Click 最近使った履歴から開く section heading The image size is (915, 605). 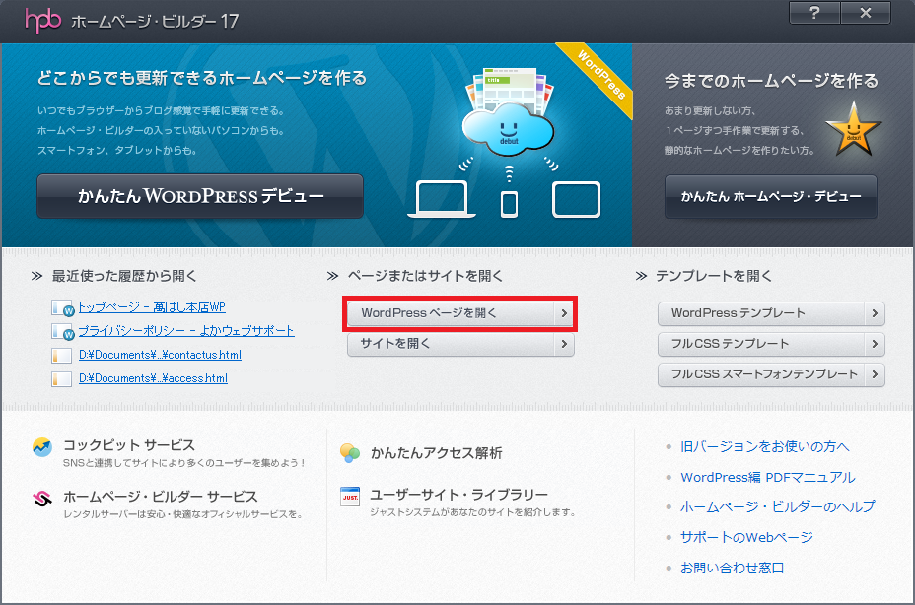[x=124, y=276]
